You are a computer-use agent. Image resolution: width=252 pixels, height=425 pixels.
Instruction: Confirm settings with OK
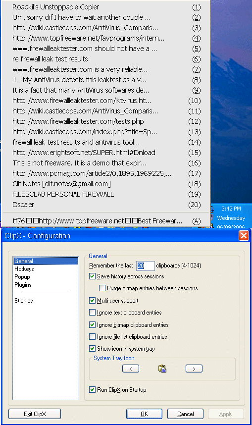pos(144,414)
